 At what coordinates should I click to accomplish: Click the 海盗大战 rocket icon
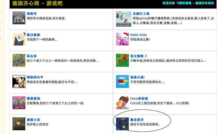pos(122,81)
